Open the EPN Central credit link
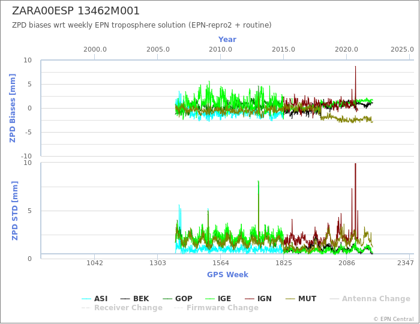Screen dimensions: 420x324 point(394,319)
